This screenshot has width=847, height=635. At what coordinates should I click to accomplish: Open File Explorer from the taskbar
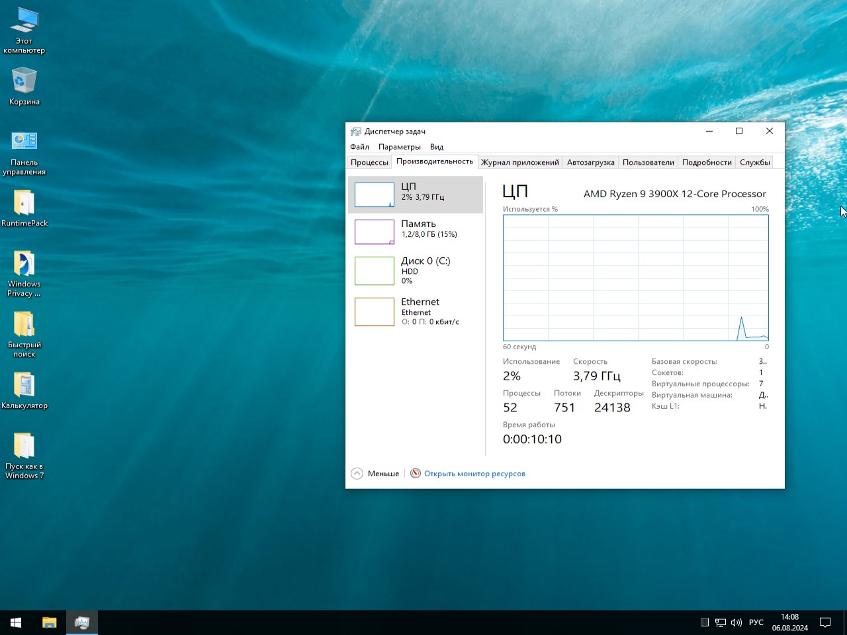pos(50,622)
